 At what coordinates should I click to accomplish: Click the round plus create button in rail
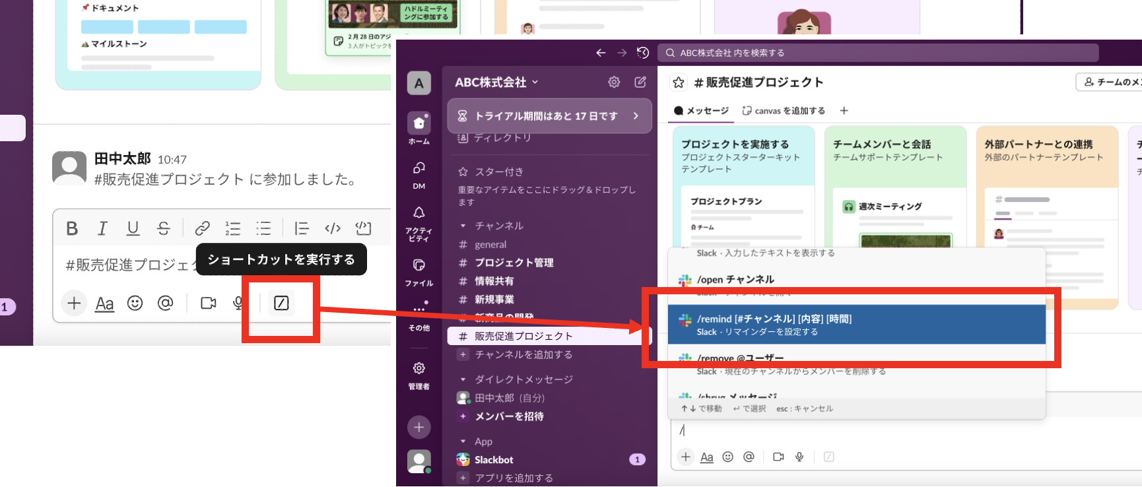(x=419, y=427)
